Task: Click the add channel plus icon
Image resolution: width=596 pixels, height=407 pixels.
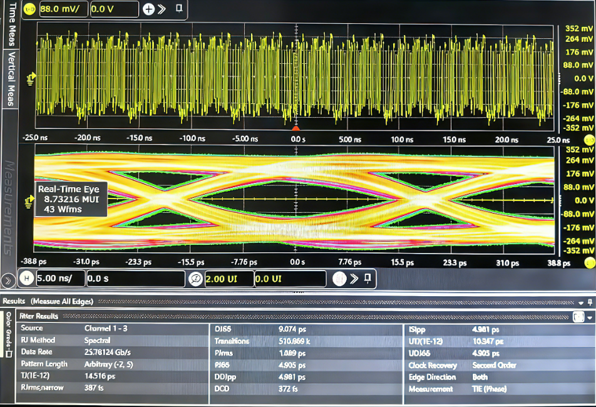Action: point(148,9)
